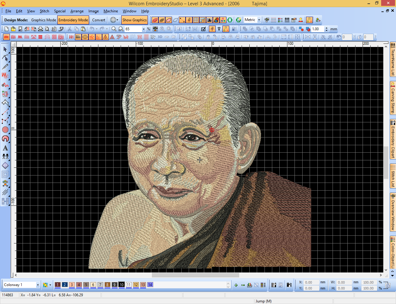Select color swatch number 14

pyautogui.click(x=150, y=285)
